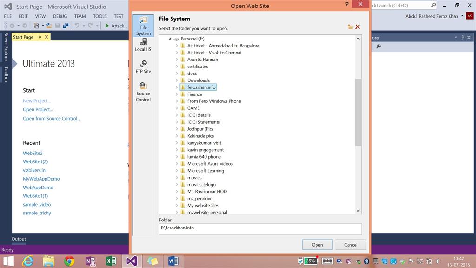Click the Quick Launch search magnifier
This screenshot has width=476, height=268.
pos(433,5)
